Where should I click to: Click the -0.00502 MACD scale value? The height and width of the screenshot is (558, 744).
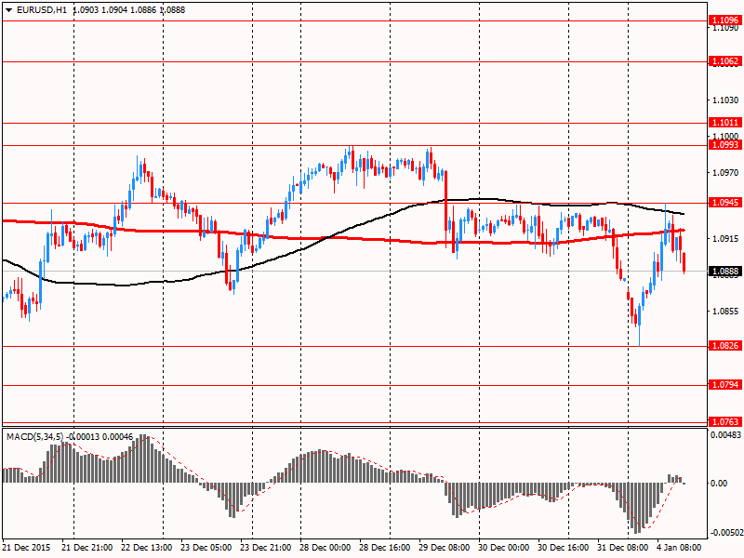724,533
